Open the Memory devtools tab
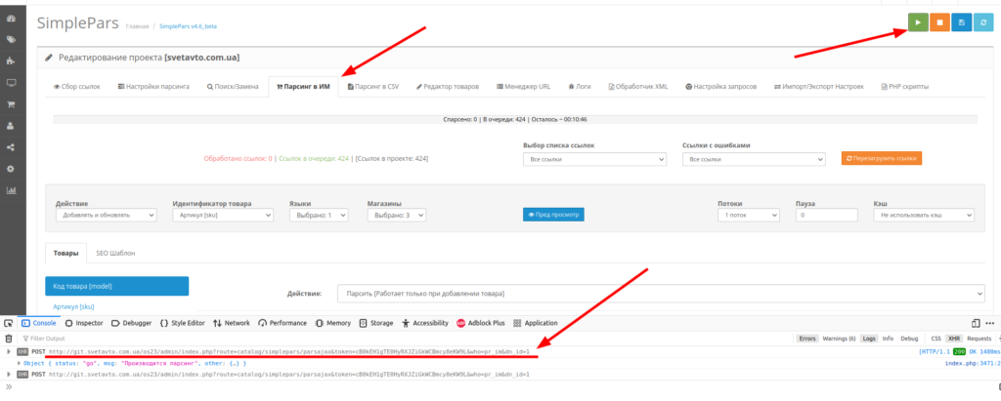1001x401 pixels. [332, 323]
